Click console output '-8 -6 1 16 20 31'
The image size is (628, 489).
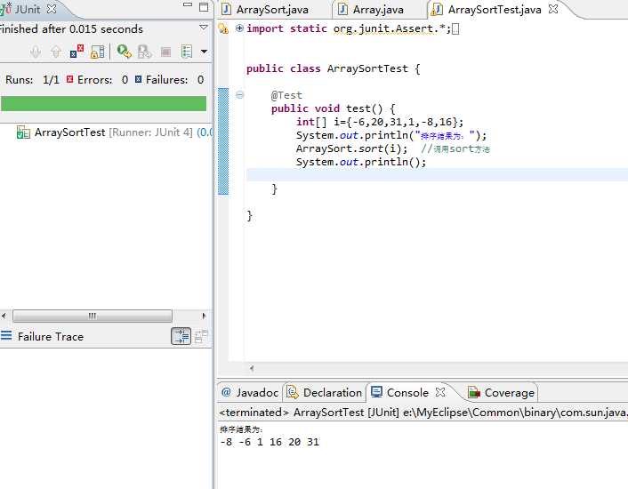pos(270,442)
